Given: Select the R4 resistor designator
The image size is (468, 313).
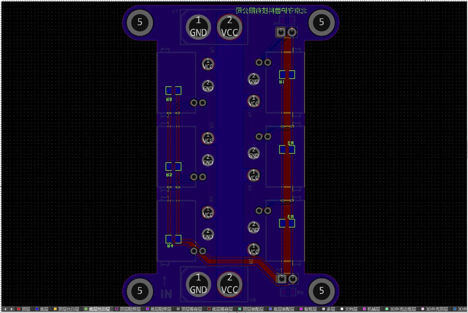Looking at the screenshot, I should (x=170, y=246).
